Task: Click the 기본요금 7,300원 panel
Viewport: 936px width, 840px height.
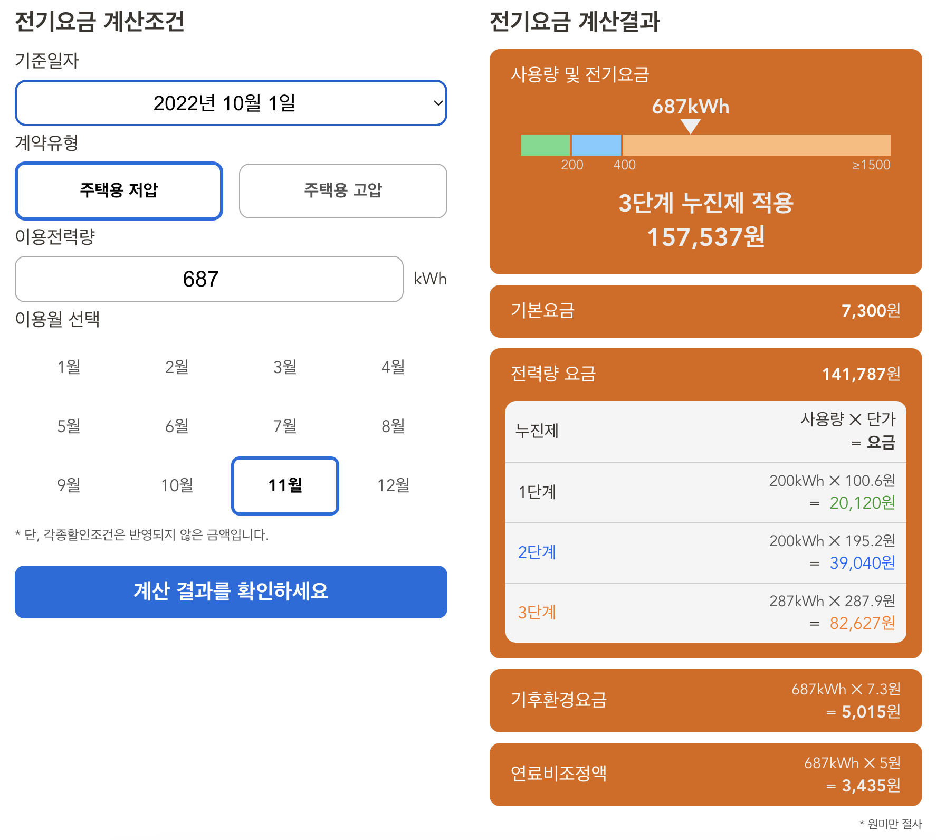Action: point(705,311)
